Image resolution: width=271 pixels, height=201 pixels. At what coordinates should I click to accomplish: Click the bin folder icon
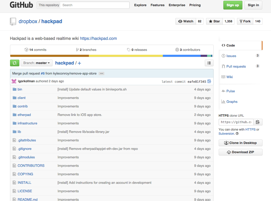(x=14, y=89)
